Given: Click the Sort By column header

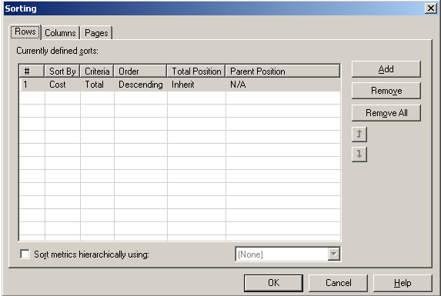Looking at the screenshot, I should 62,71.
